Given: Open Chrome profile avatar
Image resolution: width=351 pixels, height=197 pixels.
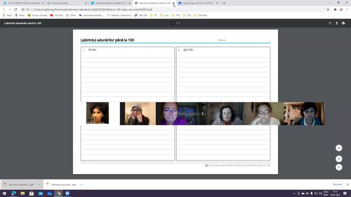Looking at the screenshot, I should (x=341, y=10).
